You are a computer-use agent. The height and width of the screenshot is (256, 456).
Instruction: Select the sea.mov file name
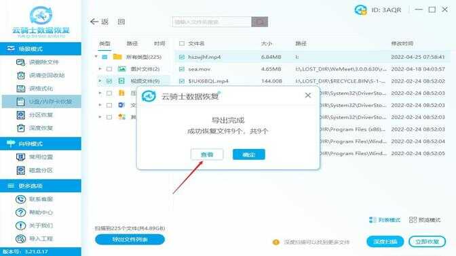[x=199, y=69]
